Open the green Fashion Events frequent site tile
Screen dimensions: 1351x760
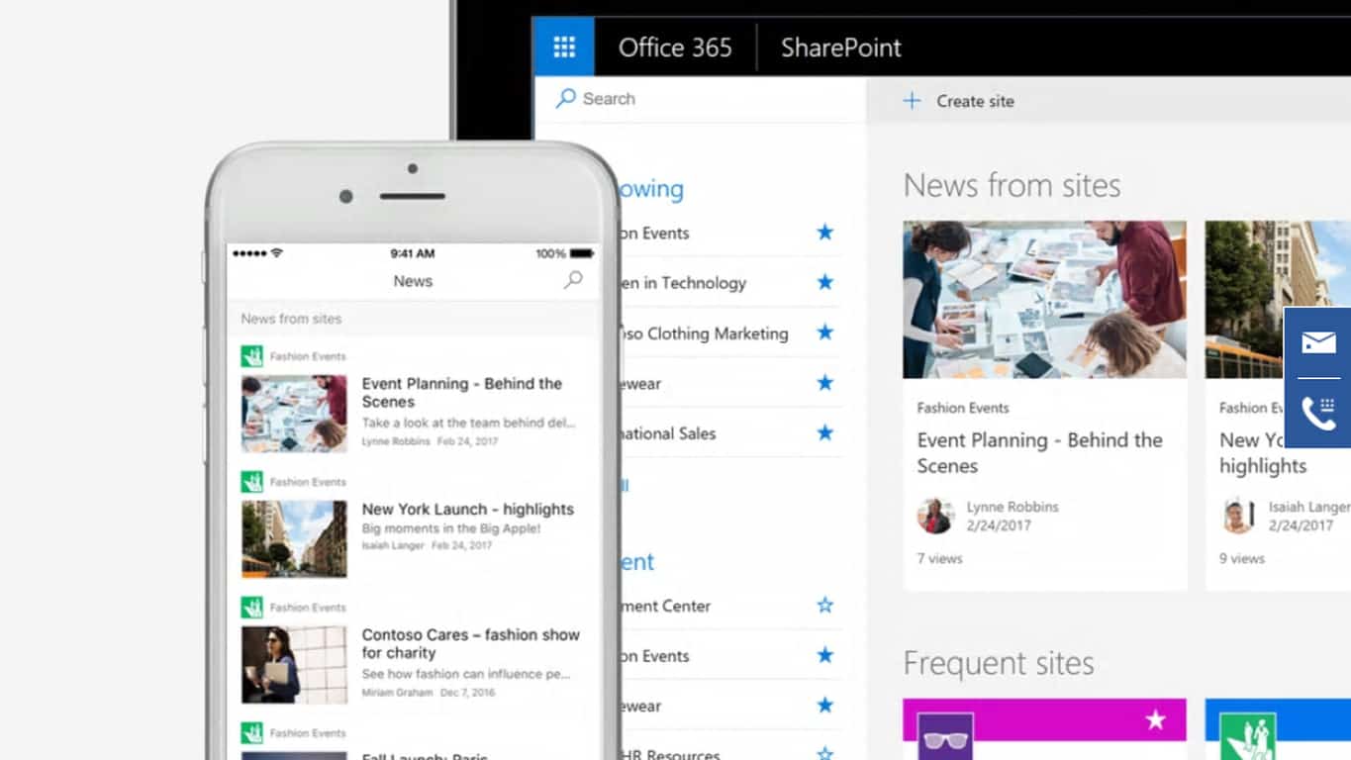(1247, 736)
